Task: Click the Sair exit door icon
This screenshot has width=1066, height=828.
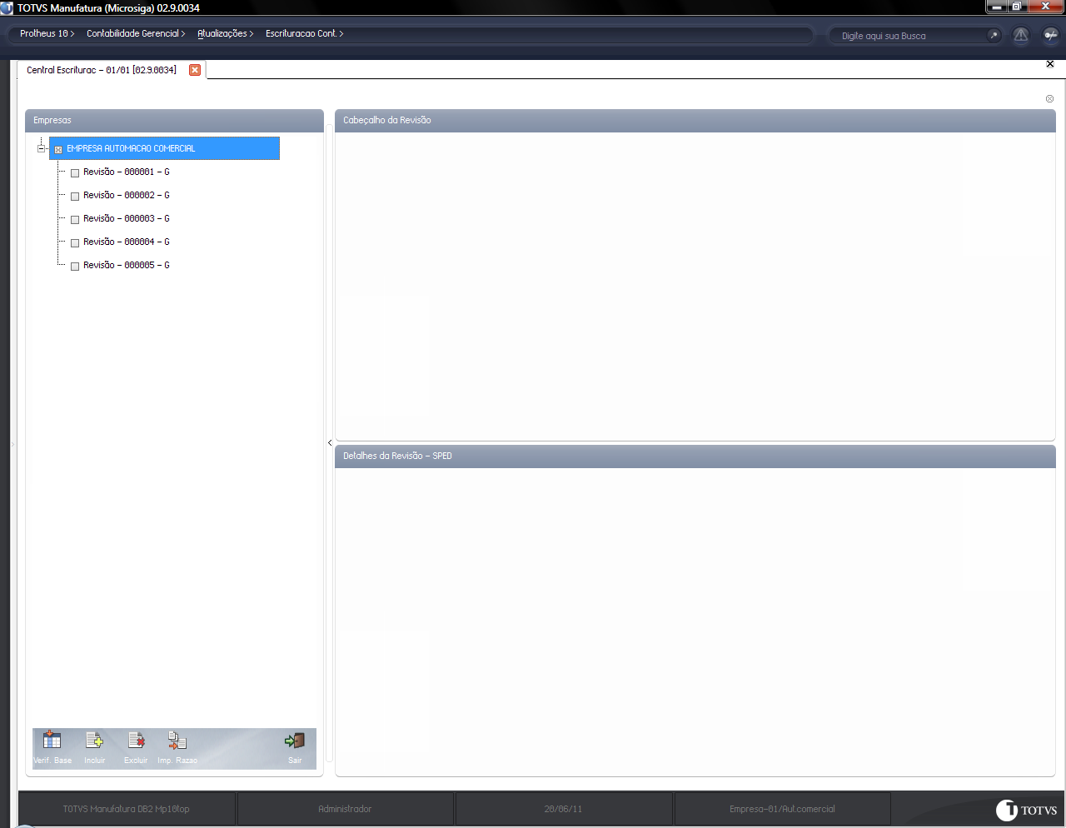Action: click(x=295, y=740)
